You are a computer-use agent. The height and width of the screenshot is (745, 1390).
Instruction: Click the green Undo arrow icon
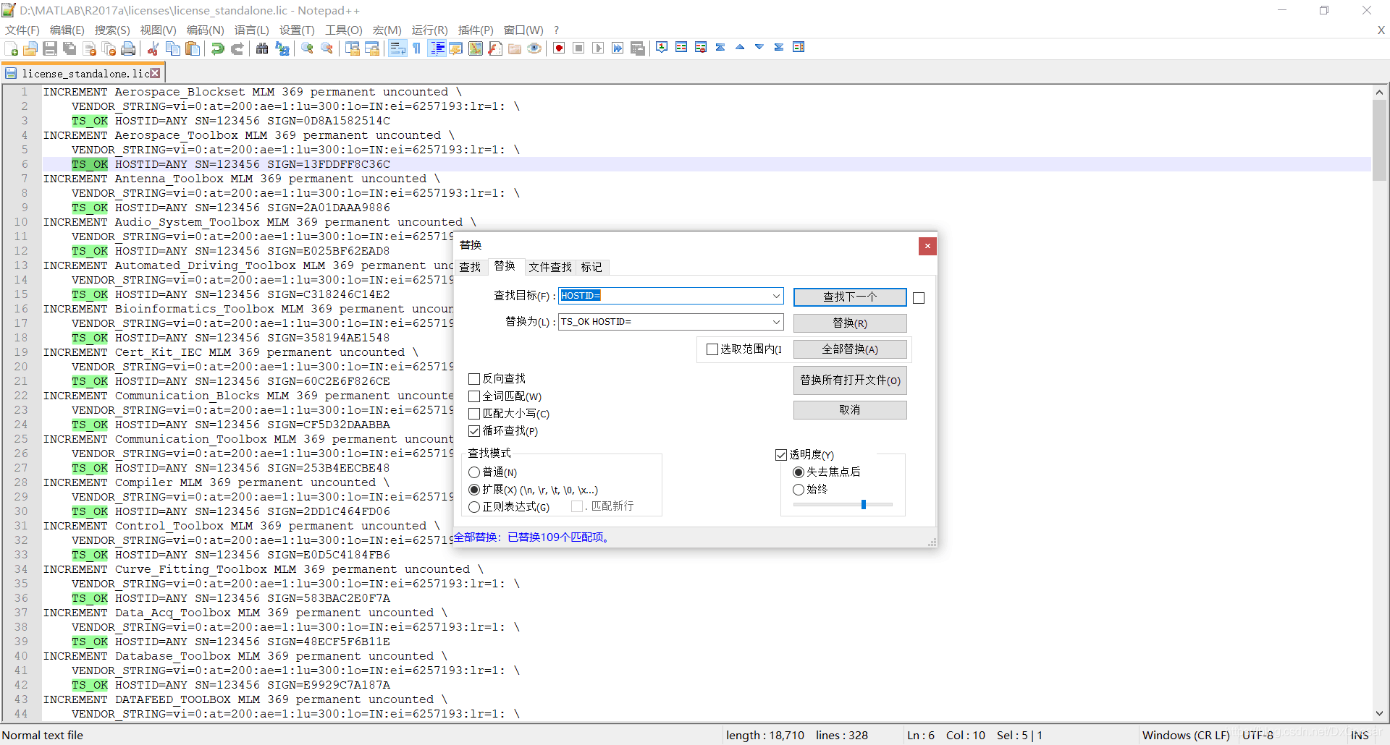click(217, 48)
